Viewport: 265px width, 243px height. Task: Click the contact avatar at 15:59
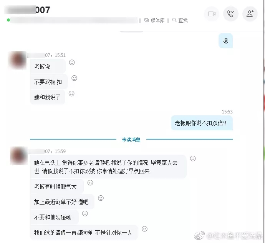tap(18, 156)
